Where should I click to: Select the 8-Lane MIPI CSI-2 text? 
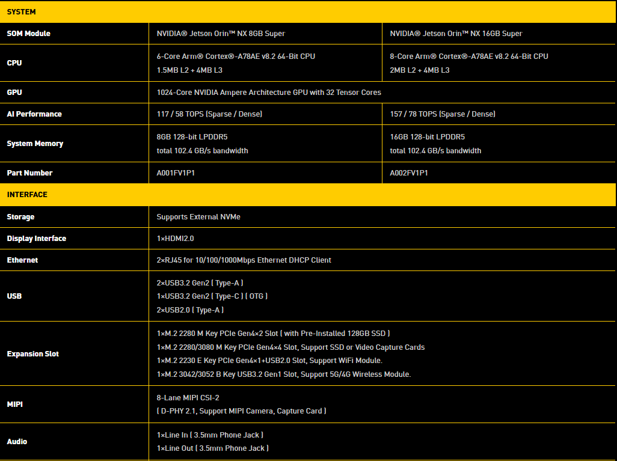pos(188,398)
